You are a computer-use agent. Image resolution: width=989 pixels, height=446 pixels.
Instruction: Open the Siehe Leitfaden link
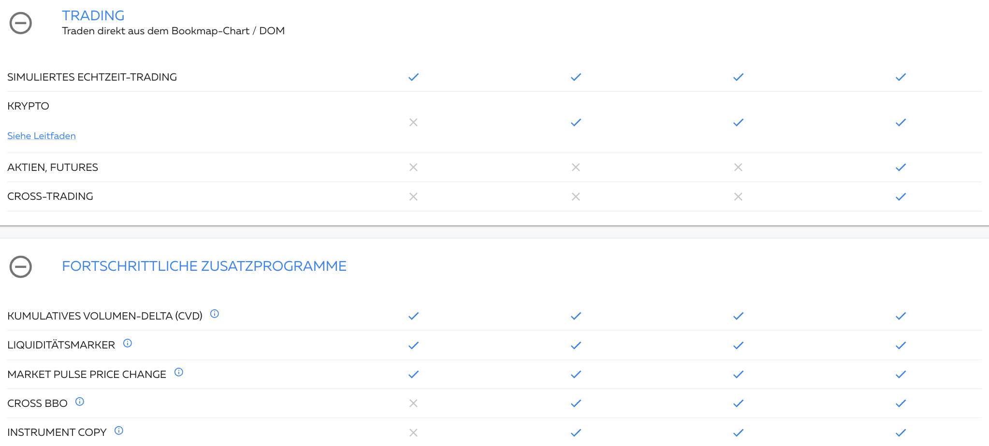(x=42, y=136)
